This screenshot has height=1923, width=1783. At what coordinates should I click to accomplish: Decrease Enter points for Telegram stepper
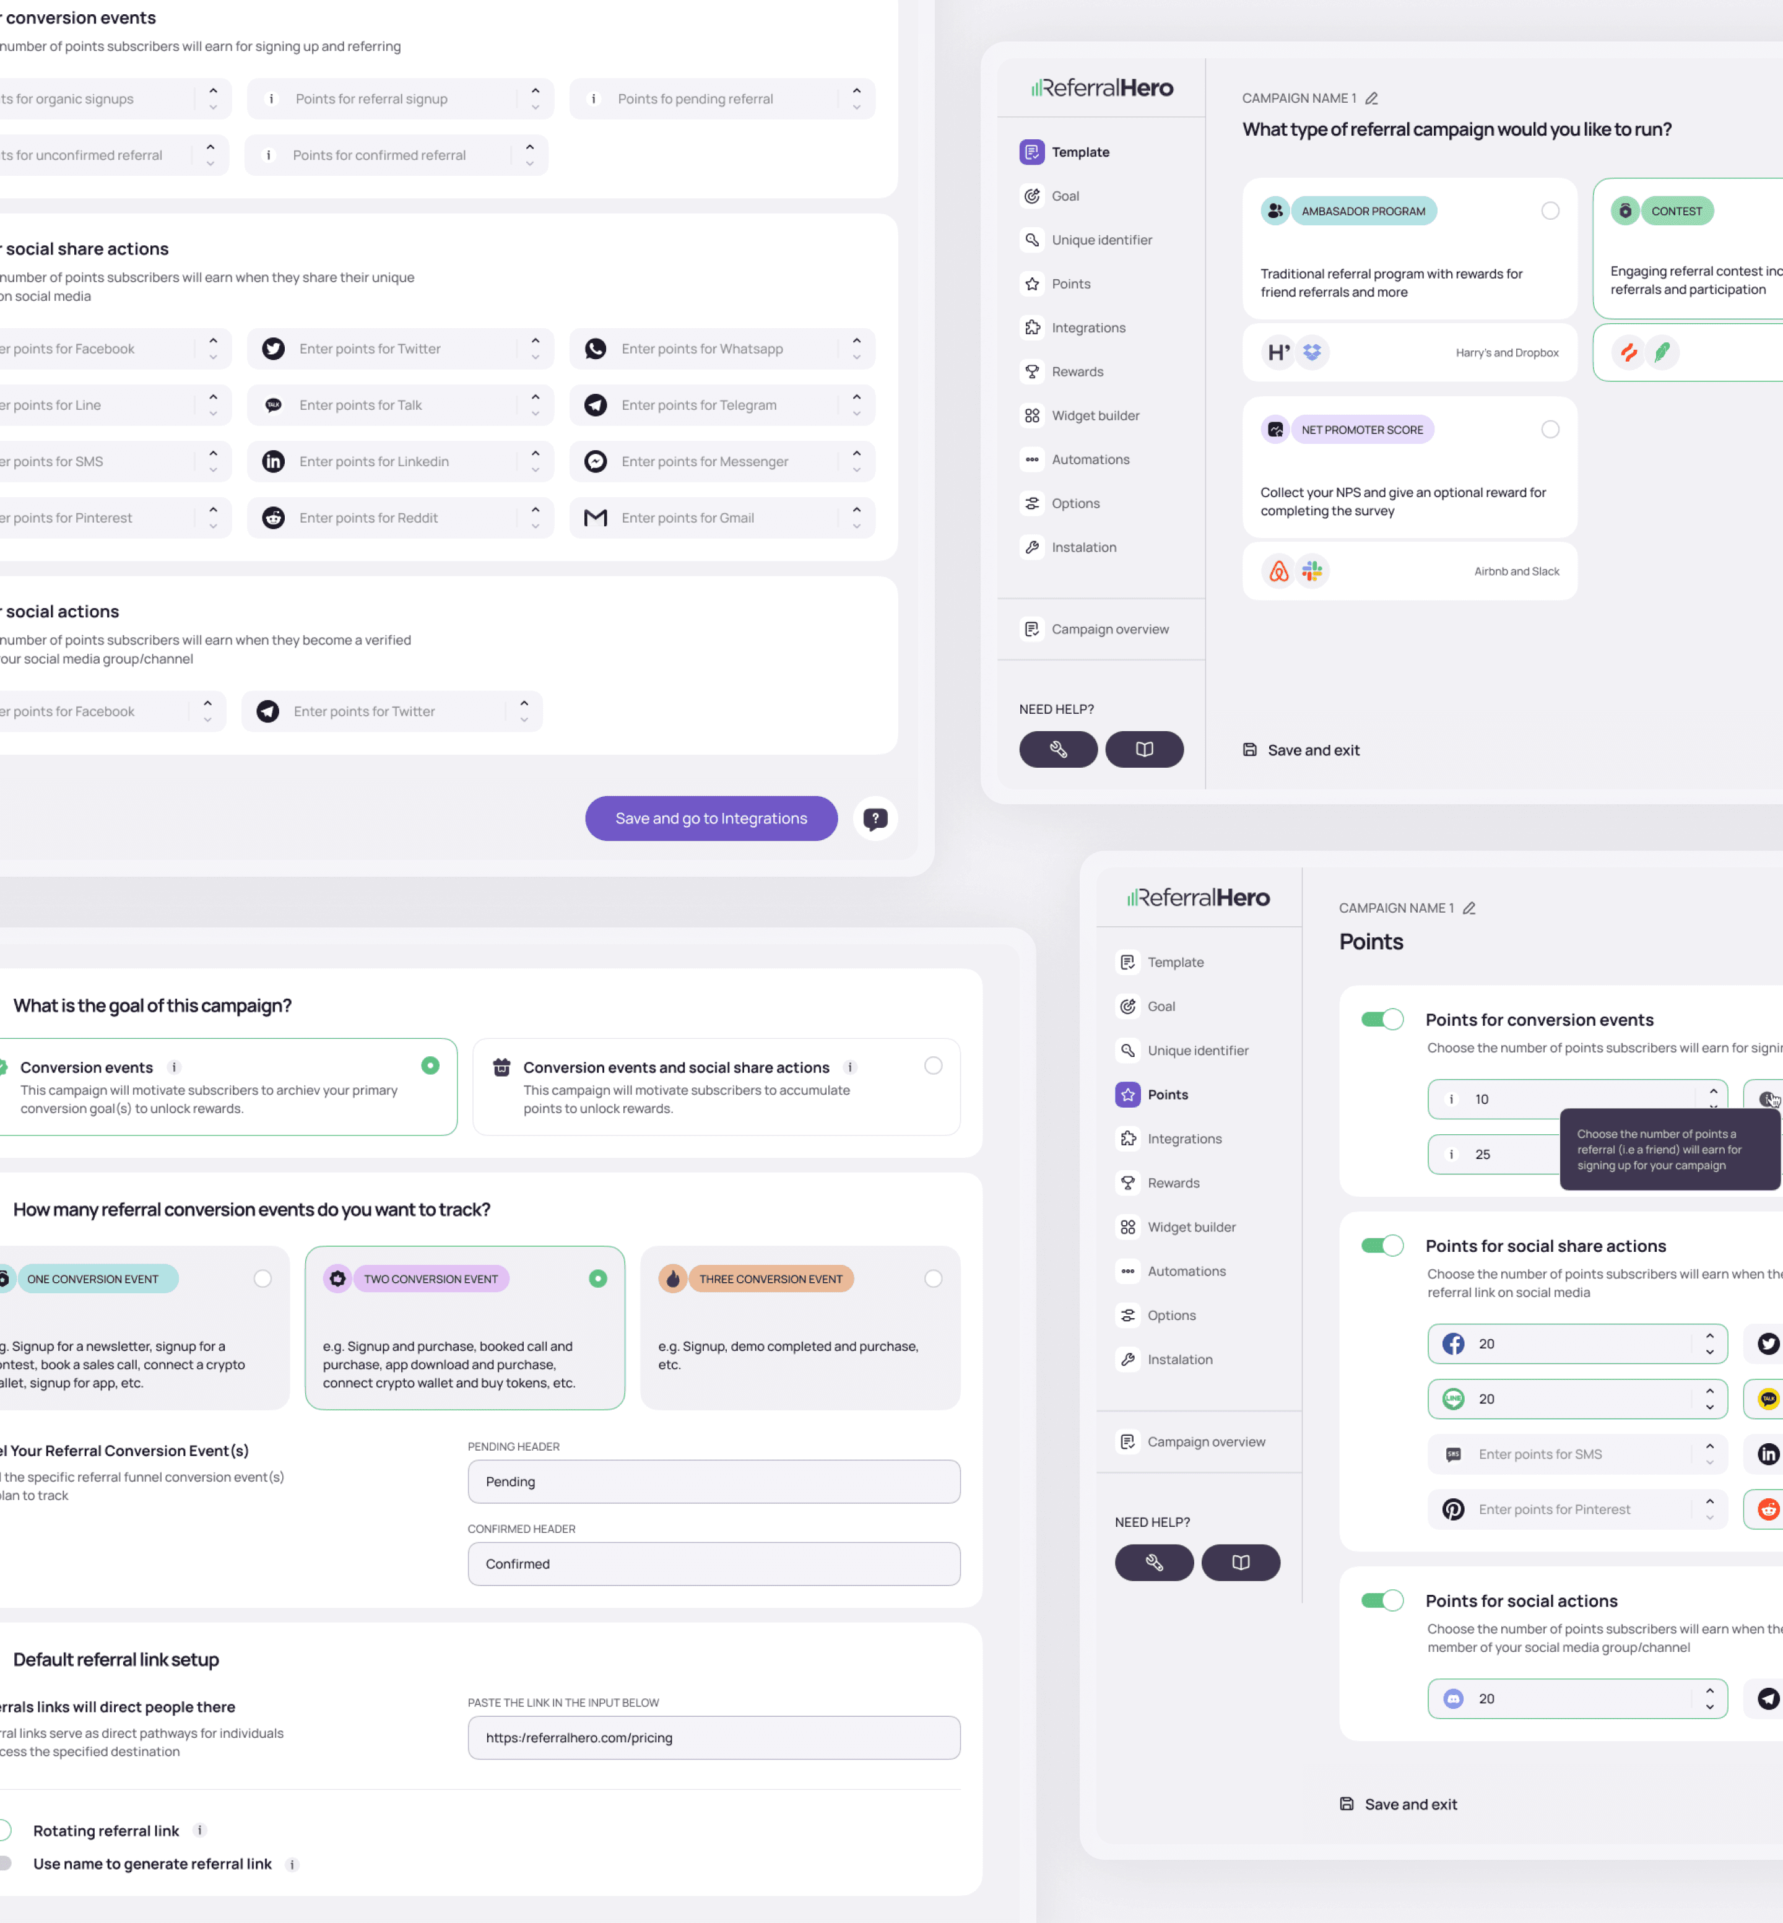point(857,414)
